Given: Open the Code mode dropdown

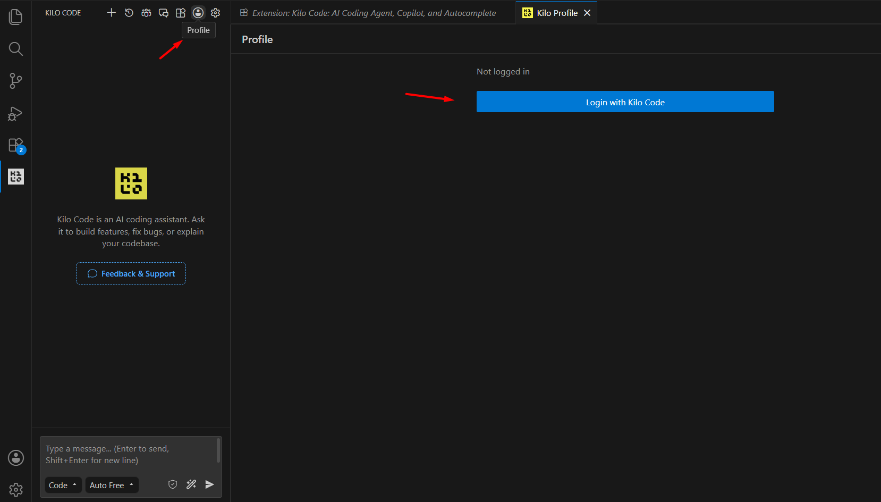Looking at the screenshot, I should click(x=63, y=485).
